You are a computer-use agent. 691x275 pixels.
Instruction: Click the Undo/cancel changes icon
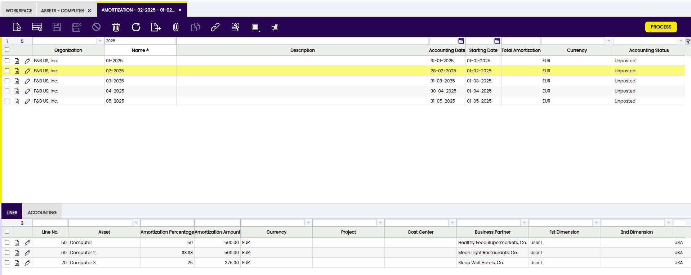click(96, 27)
